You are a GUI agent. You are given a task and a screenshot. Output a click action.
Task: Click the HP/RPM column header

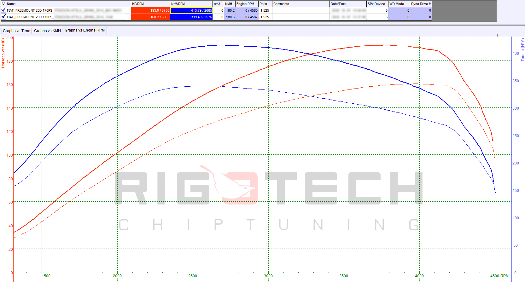[150, 4]
